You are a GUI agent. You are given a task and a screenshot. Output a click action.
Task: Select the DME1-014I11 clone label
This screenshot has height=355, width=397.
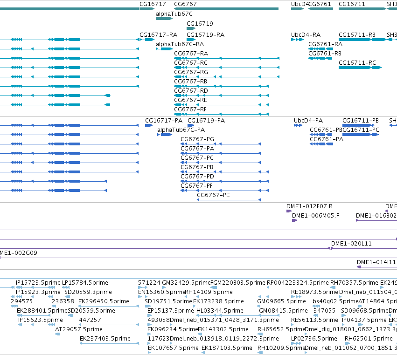tap(376, 262)
